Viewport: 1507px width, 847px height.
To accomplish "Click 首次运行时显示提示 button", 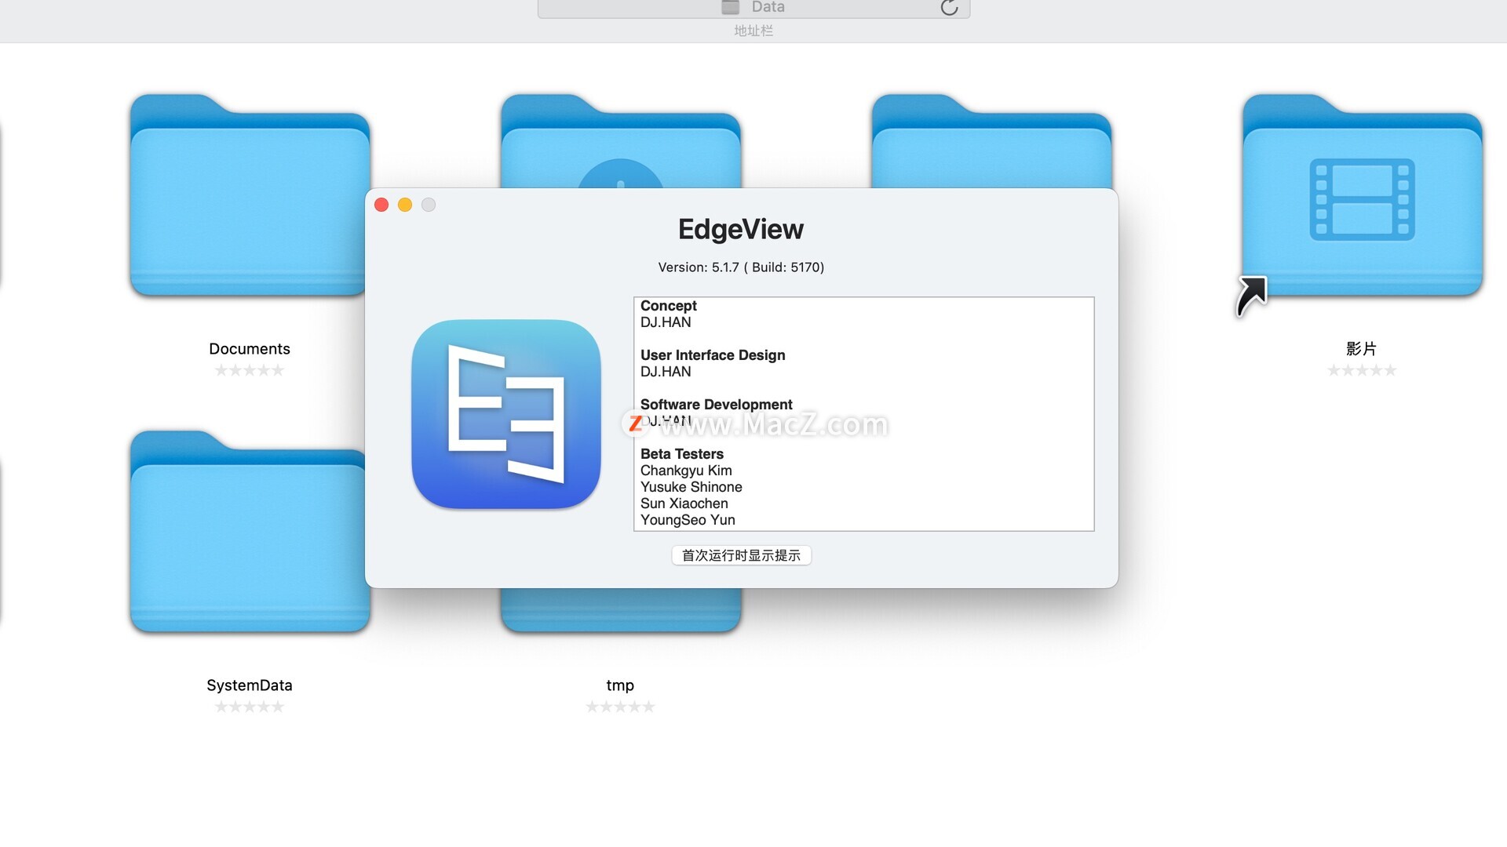I will (x=741, y=555).
